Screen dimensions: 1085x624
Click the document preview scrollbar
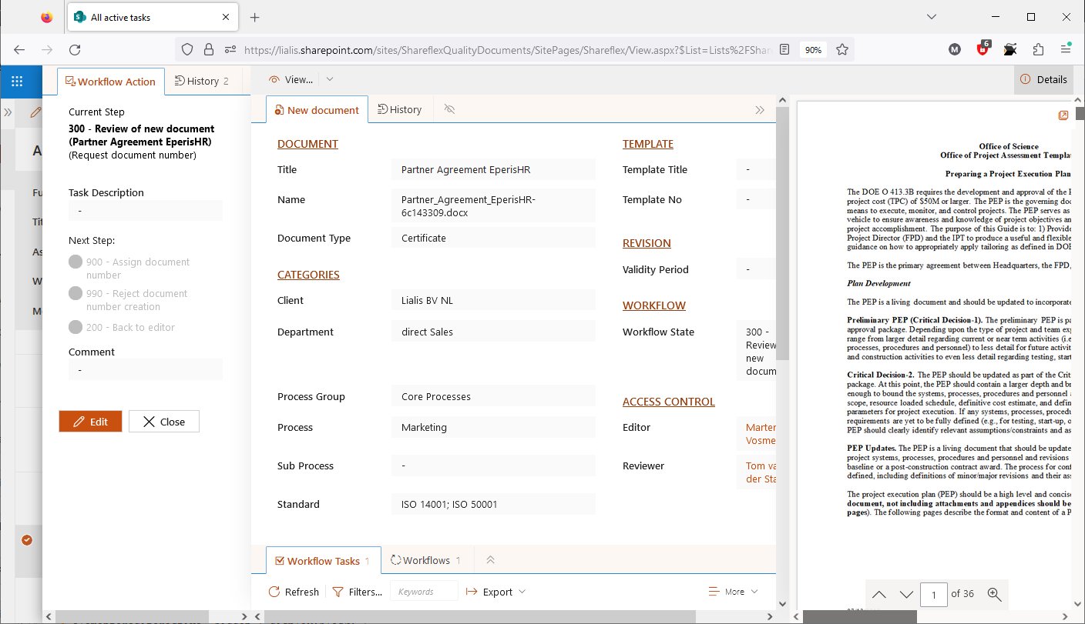(x=1080, y=114)
